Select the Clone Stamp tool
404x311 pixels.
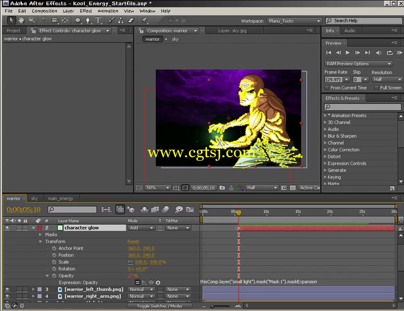121,21
